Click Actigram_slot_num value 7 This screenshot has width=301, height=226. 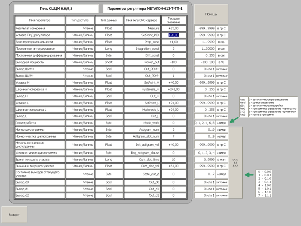174,136
